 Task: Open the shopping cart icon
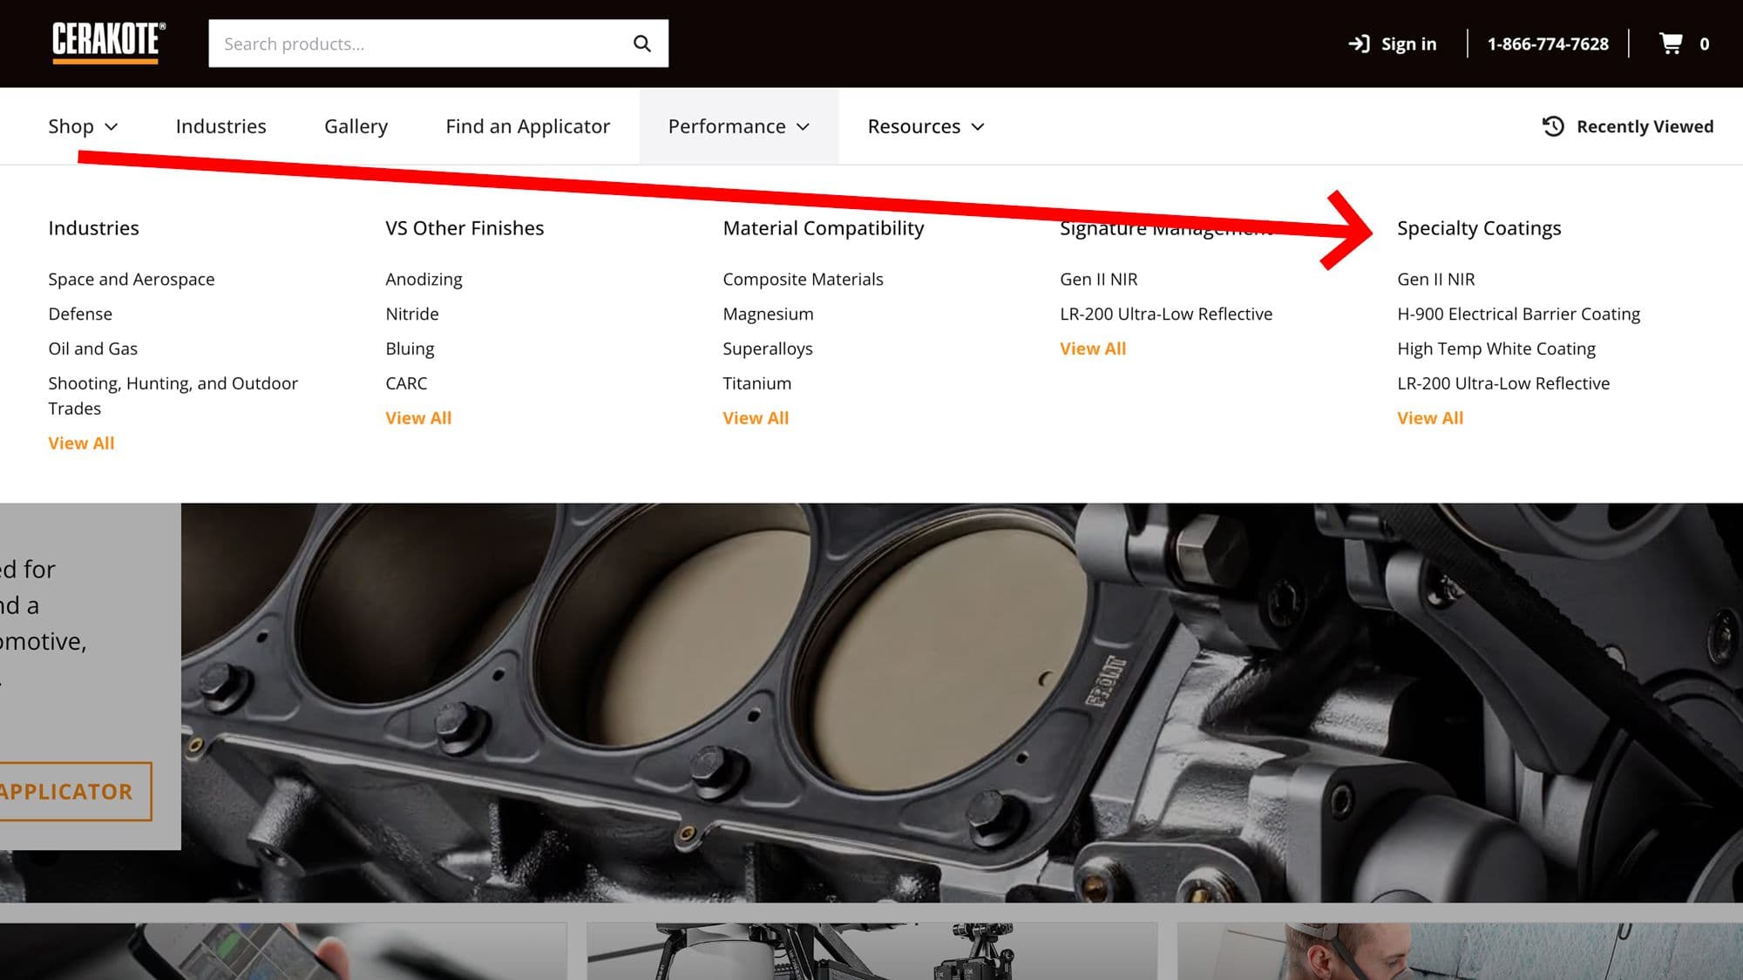[1671, 44]
